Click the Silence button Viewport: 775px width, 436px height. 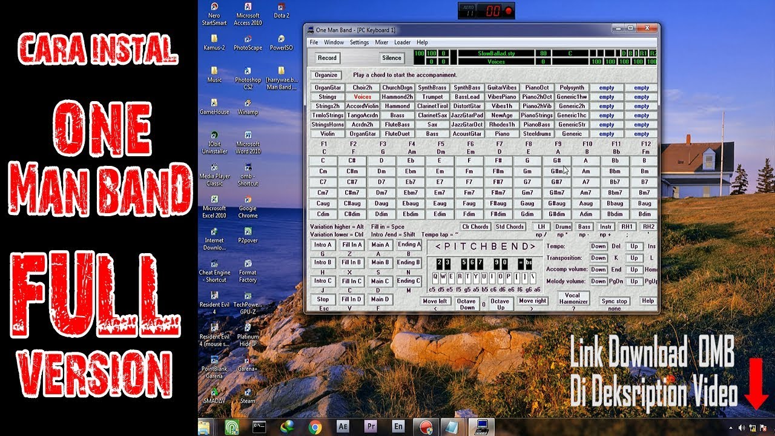(x=392, y=58)
